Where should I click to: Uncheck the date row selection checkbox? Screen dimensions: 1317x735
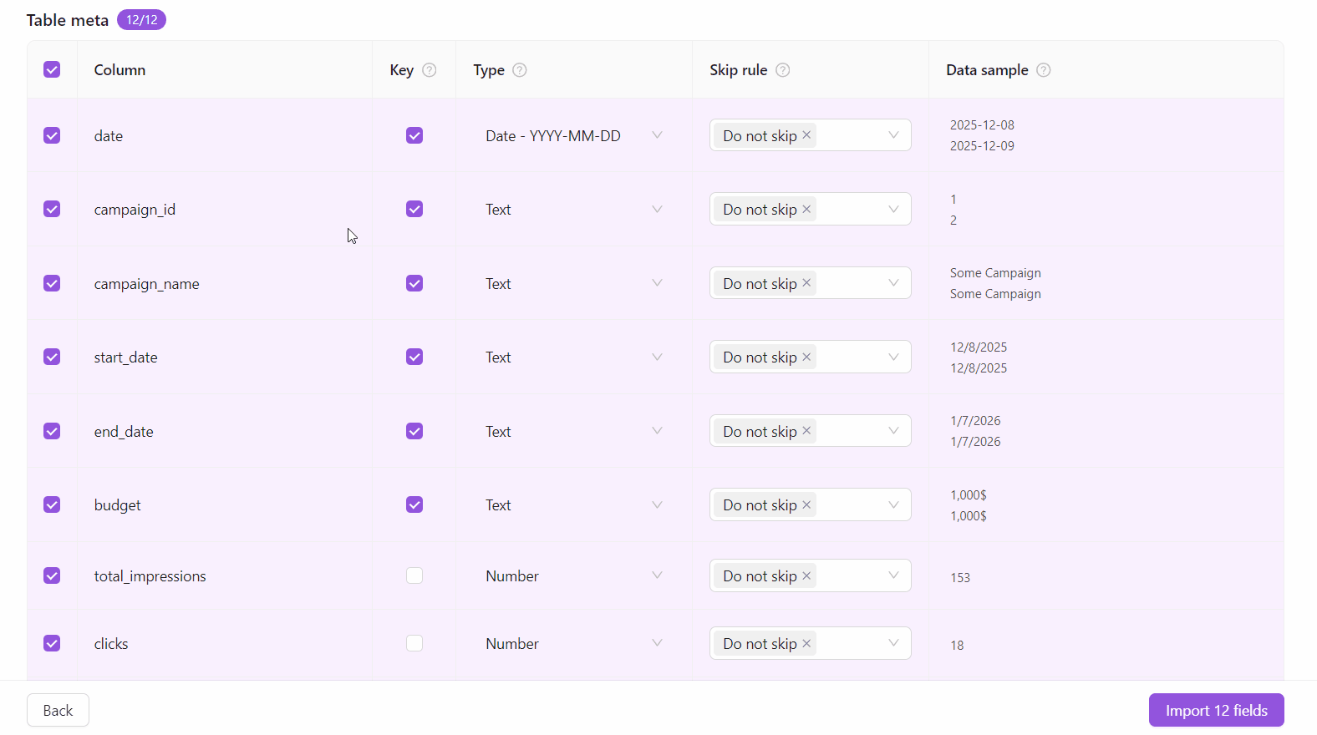pos(52,135)
